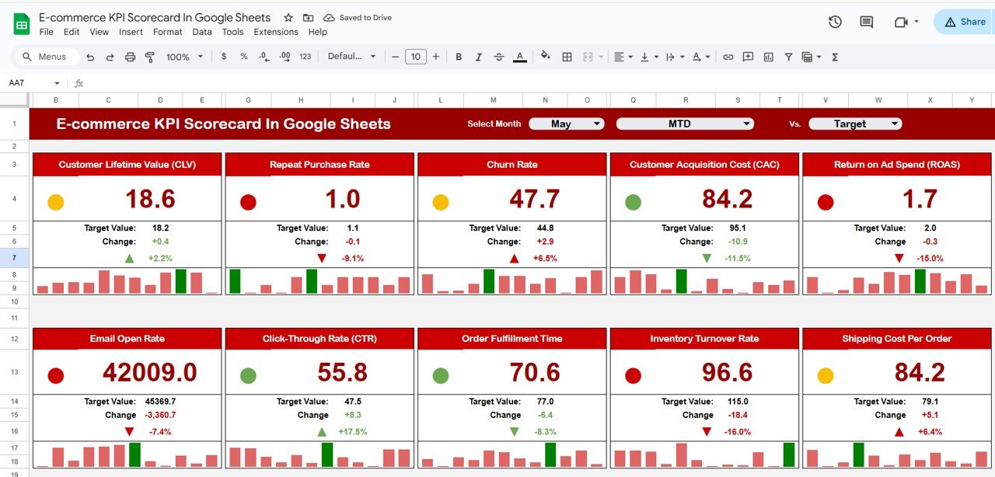The image size is (995, 477).
Task: Click the Format as currency icon
Action: point(223,56)
